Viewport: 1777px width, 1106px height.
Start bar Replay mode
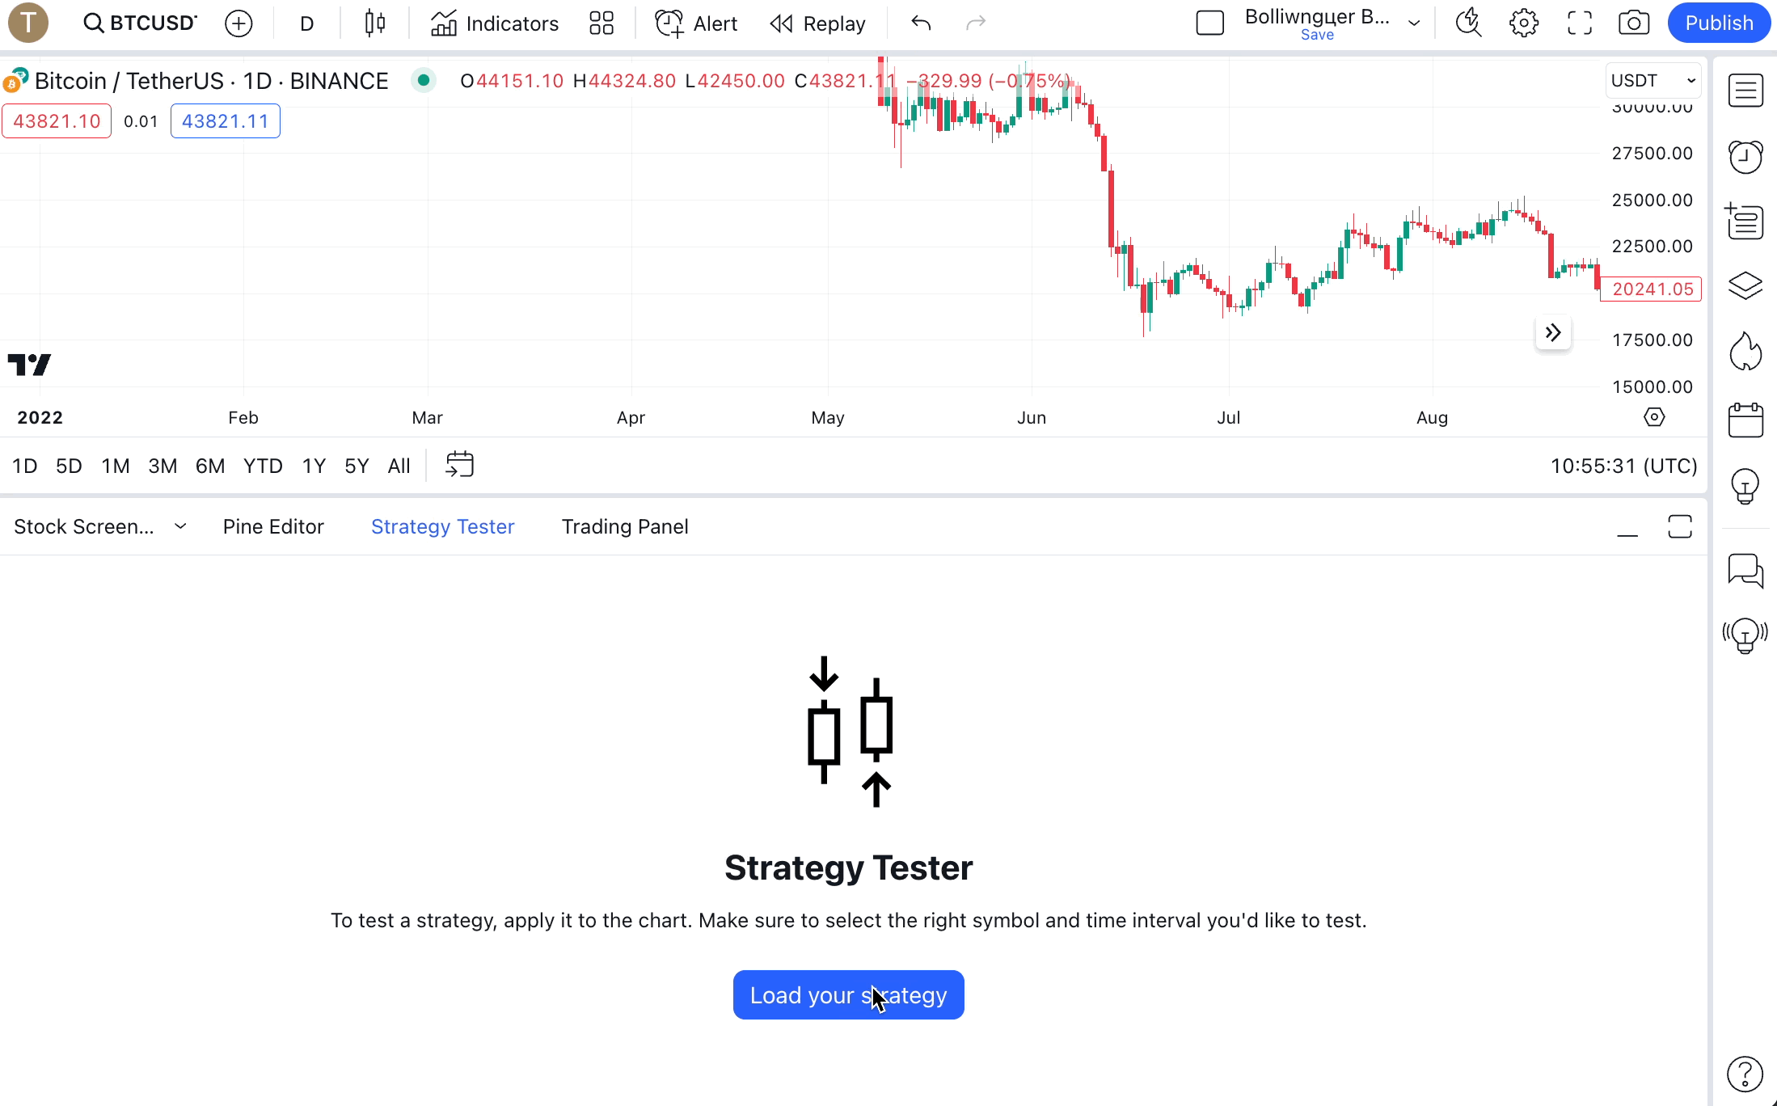[x=818, y=23]
